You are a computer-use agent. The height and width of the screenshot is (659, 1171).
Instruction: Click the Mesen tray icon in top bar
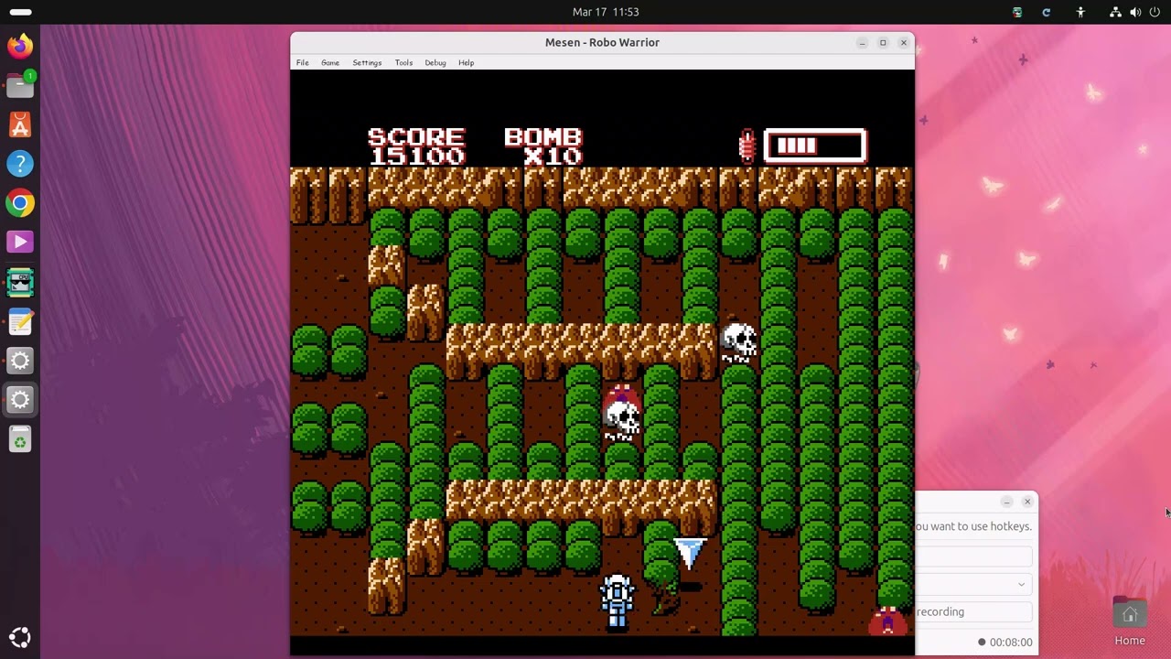[x=1017, y=12]
